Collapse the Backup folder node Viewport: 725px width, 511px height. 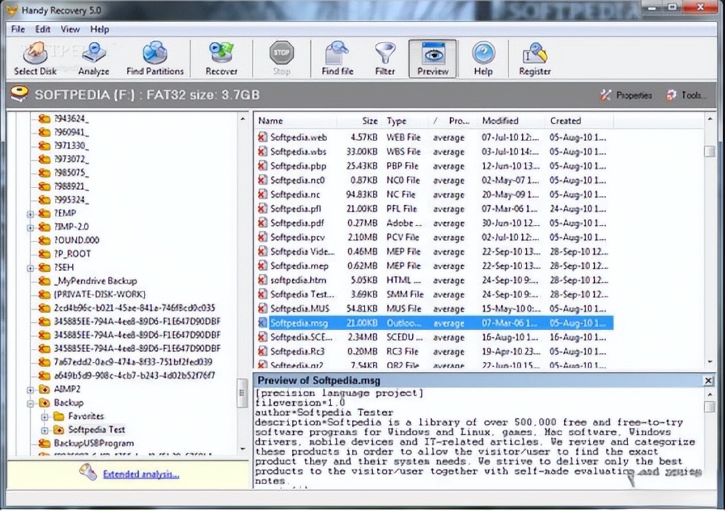point(30,403)
